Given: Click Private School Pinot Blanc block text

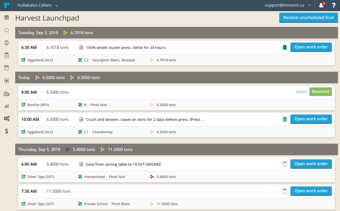Looking at the screenshot, I should click(x=107, y=204).
